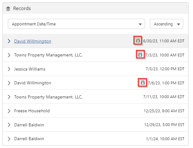Open the Appointment Date/Time sort field dropdown

click(x=76, y=24)
